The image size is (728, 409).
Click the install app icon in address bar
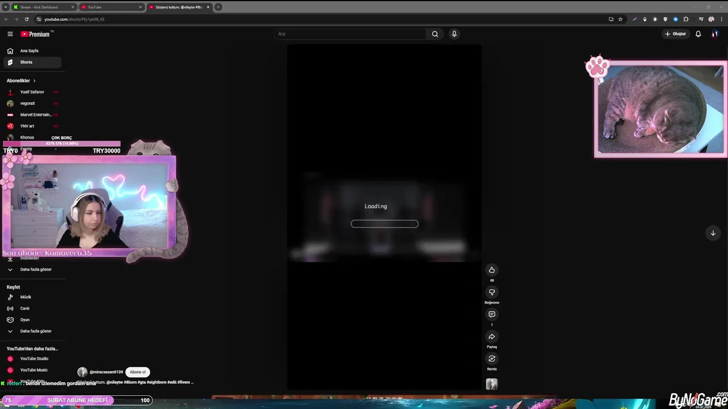611,19
